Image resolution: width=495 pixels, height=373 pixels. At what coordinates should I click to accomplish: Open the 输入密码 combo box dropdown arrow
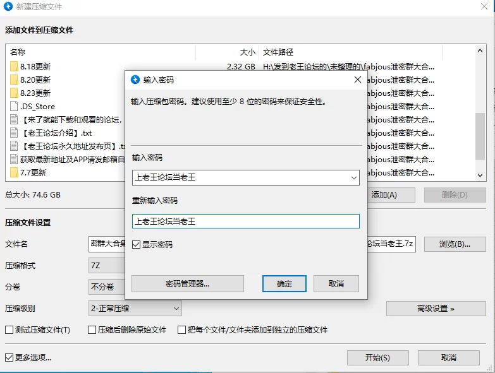pos(354,178)
